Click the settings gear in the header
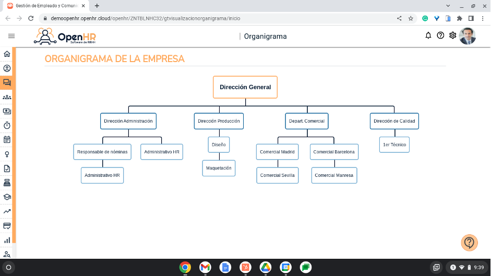 coord(452,35)
